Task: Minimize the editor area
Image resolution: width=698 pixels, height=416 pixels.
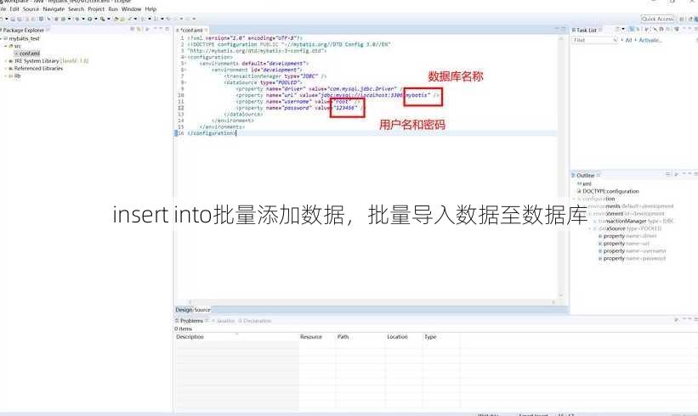Action: [x=556, y=30]
